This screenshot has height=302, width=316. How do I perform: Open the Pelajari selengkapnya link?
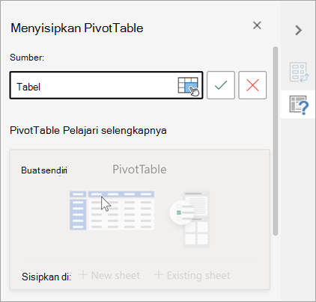[115, 130]
